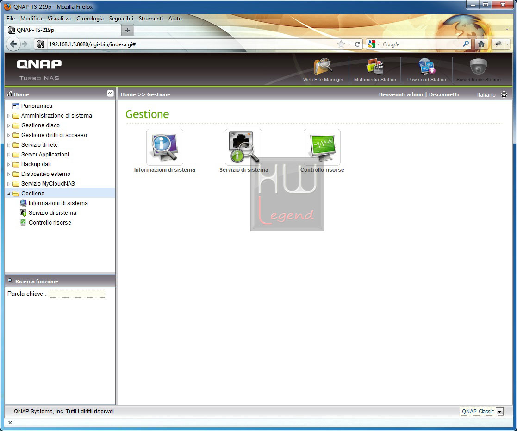This screenshot has height=431, width=517.
Task: Open the Aiuto menu
Action: coord(175,19)
